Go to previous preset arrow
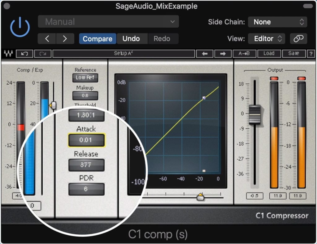The width and height of the screenshot is (317, 244). coord(47,38)
